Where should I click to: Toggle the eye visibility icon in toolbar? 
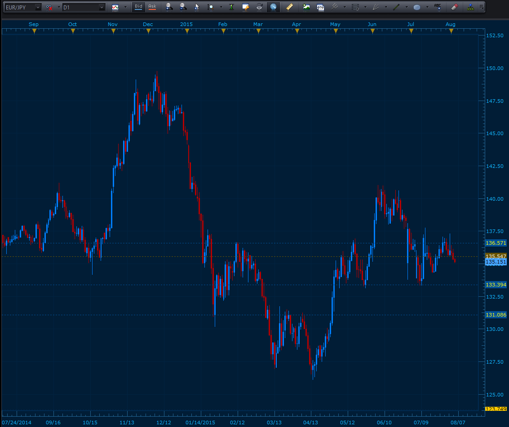259,7
